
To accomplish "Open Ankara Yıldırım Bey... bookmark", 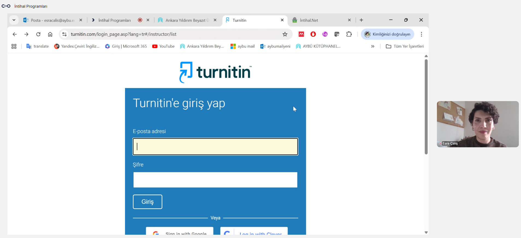I will (x=202, y=46).
